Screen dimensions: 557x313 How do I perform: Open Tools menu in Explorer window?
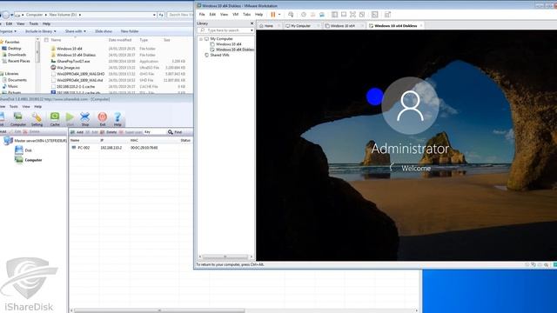click(x=33, y=23)
